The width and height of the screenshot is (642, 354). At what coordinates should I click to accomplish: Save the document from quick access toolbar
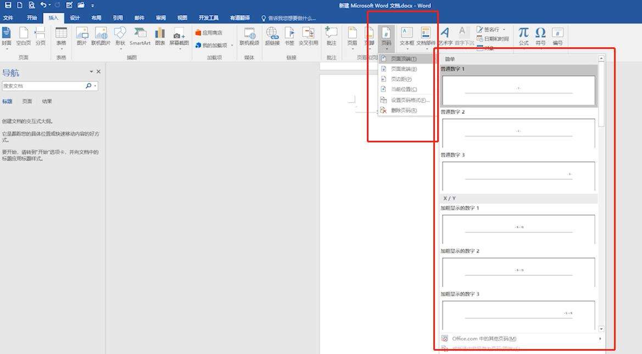point(8,5)
